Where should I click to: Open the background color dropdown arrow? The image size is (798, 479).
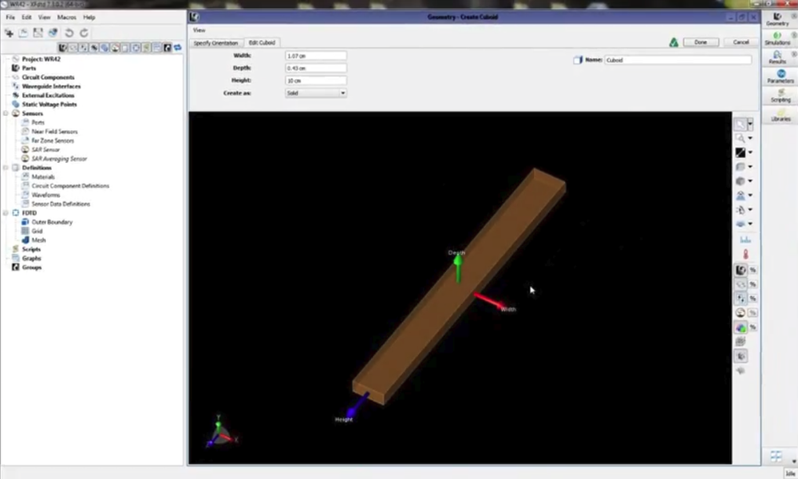click(750, 152)
